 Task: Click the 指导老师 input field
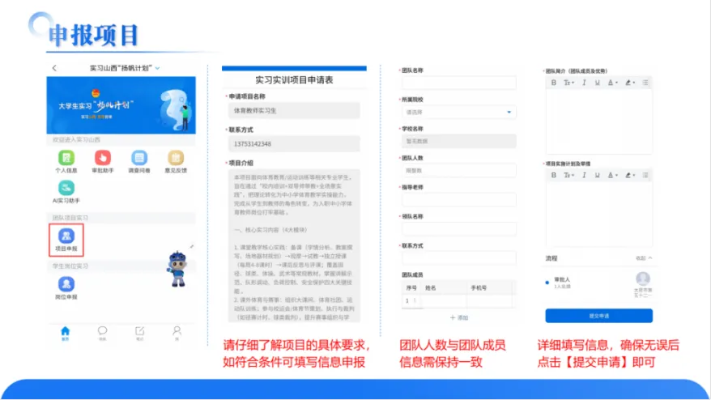click(459, 199)
